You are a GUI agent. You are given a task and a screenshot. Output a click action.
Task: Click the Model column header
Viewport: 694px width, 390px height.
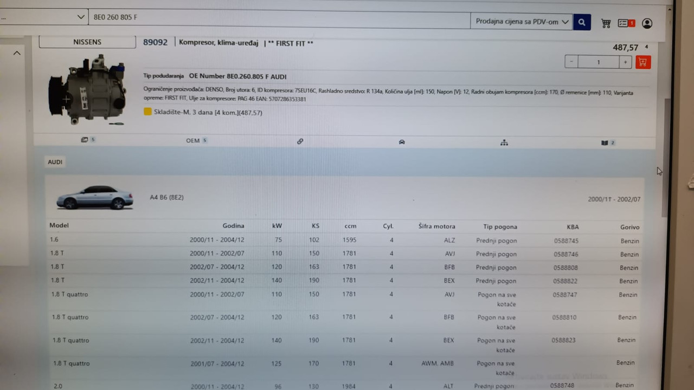point(59,225)
